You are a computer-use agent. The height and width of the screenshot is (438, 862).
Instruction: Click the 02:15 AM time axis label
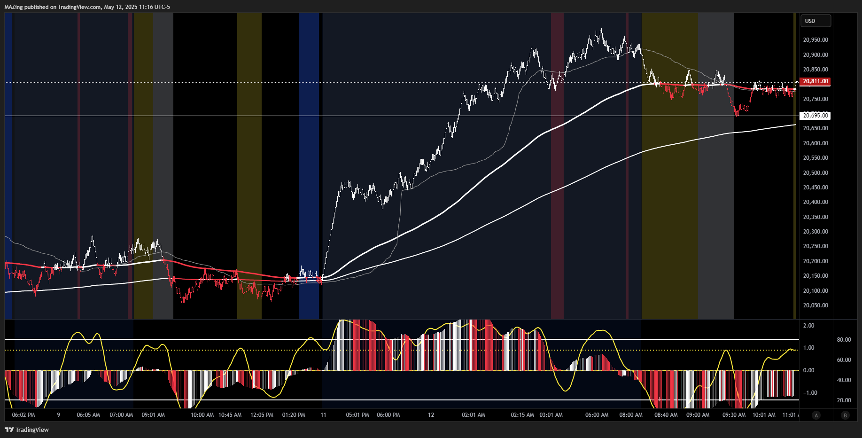[522, 415]
